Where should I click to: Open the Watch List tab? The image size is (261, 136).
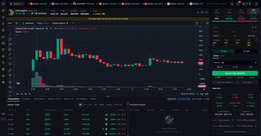pos(69,99)
